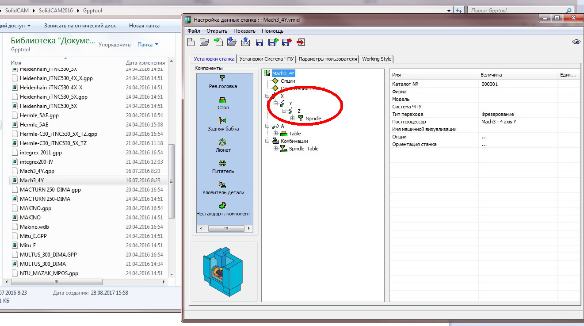Switch to Параметры пользователя tab

tap(328, 59)
